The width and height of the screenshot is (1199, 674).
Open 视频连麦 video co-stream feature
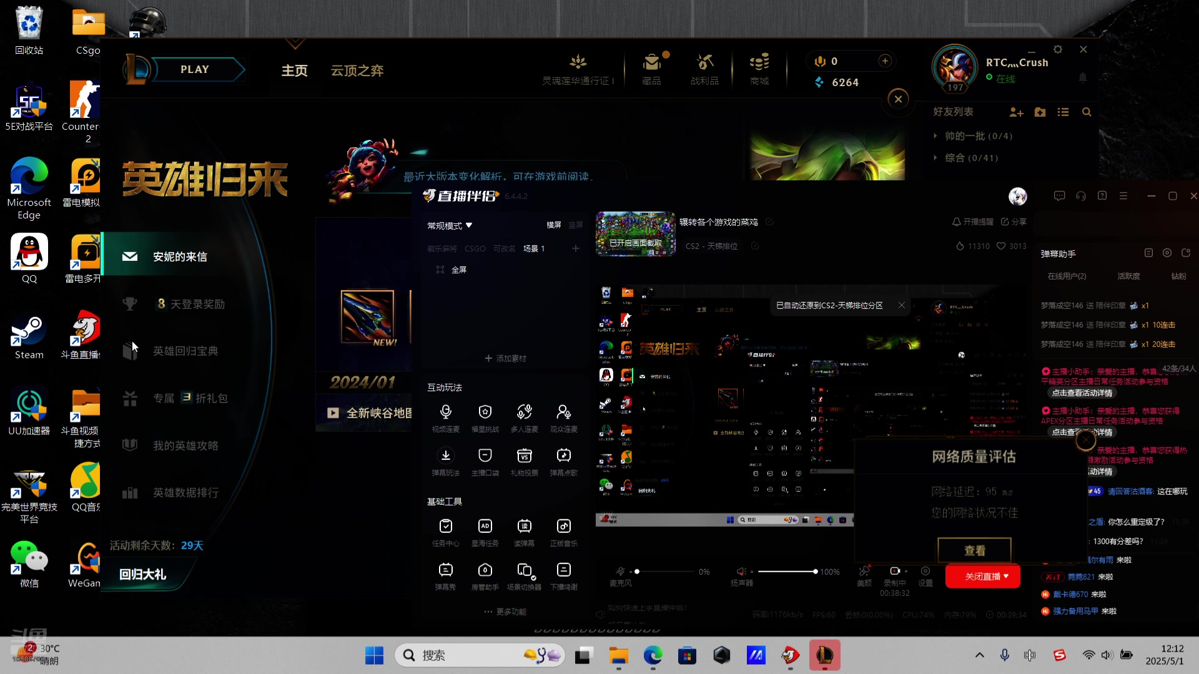pos(445,418)
